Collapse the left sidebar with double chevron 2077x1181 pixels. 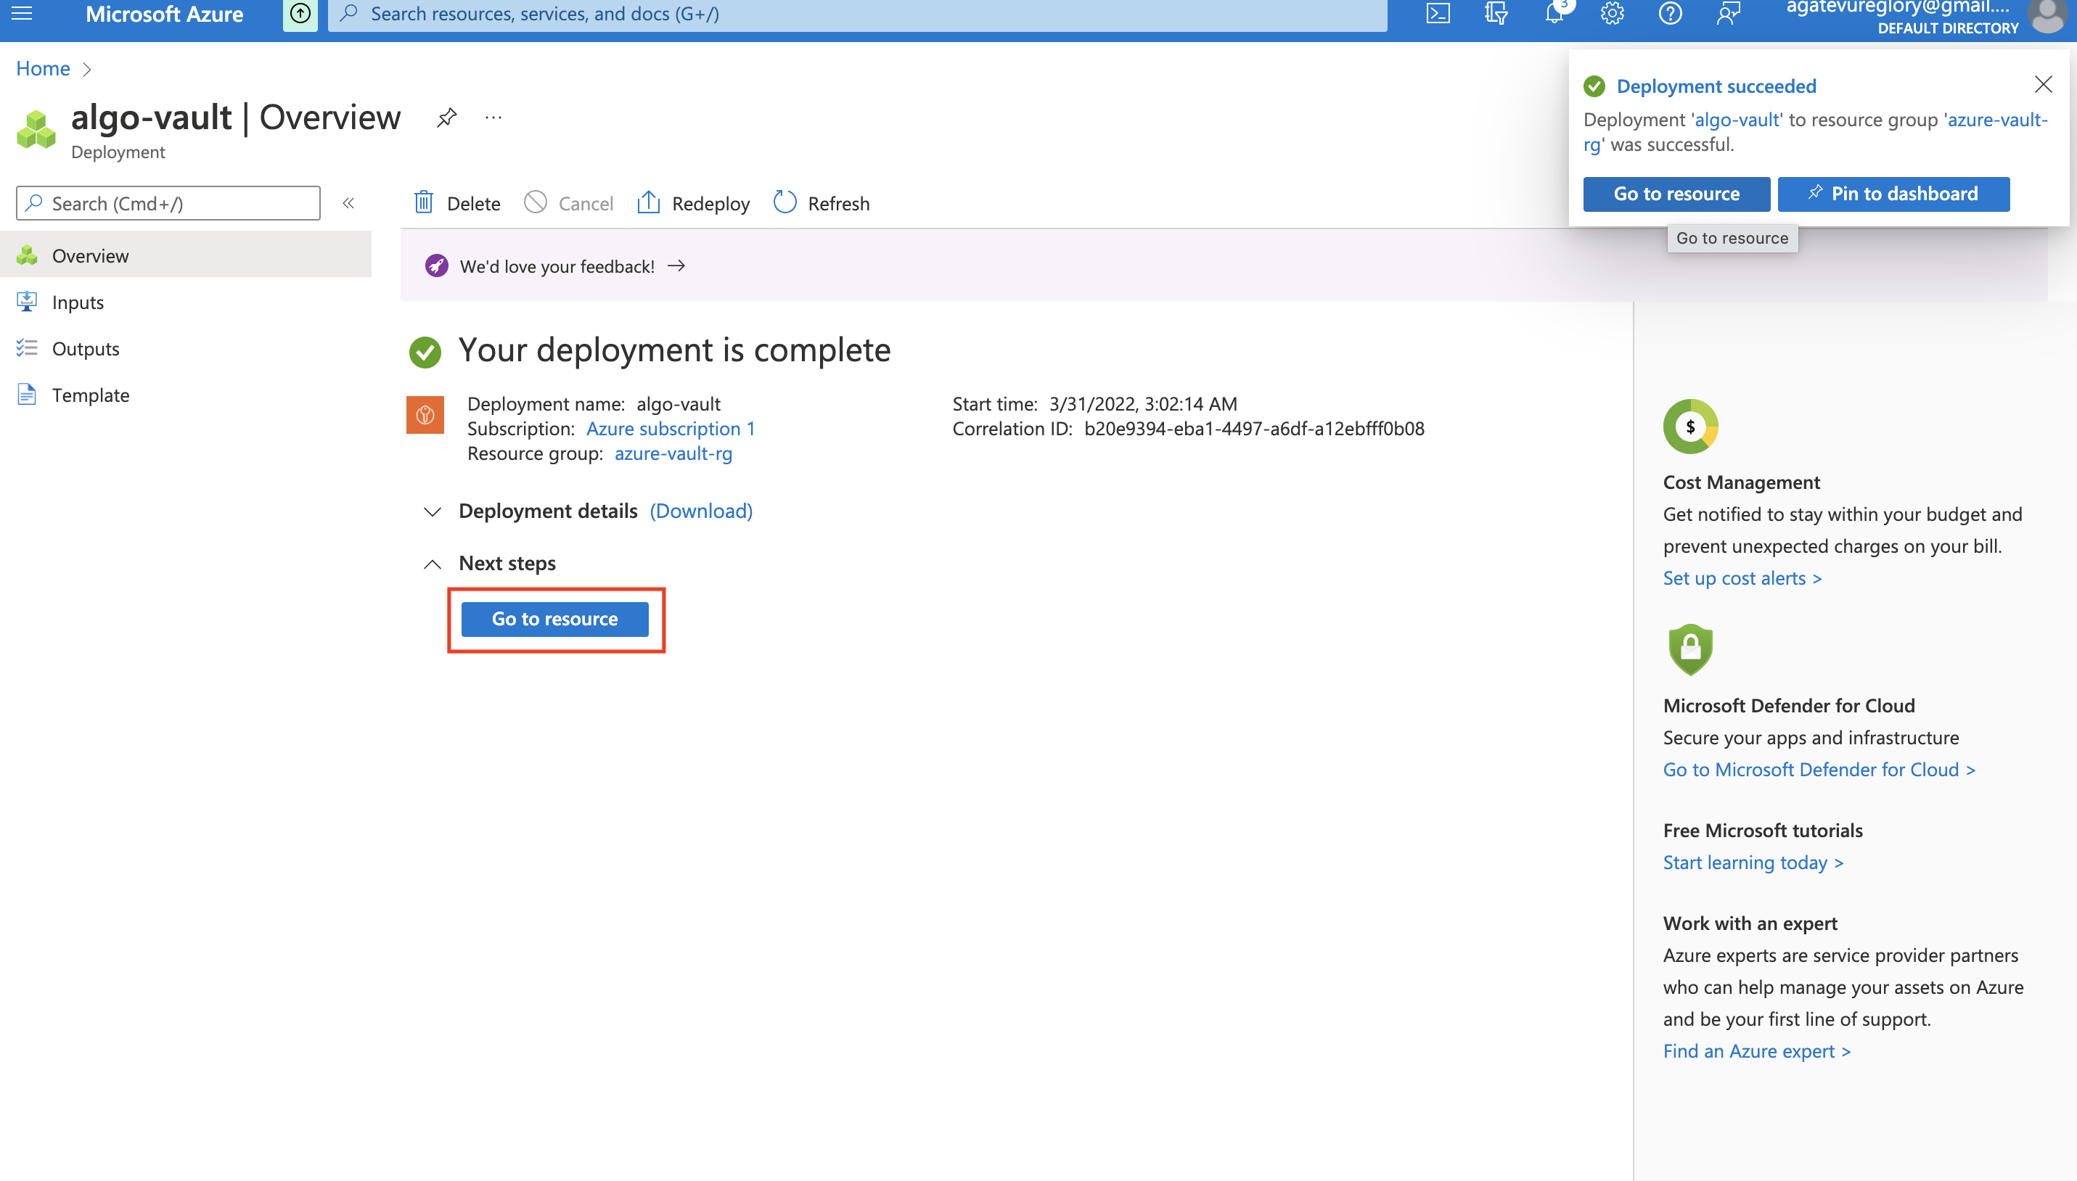point(348,203)
